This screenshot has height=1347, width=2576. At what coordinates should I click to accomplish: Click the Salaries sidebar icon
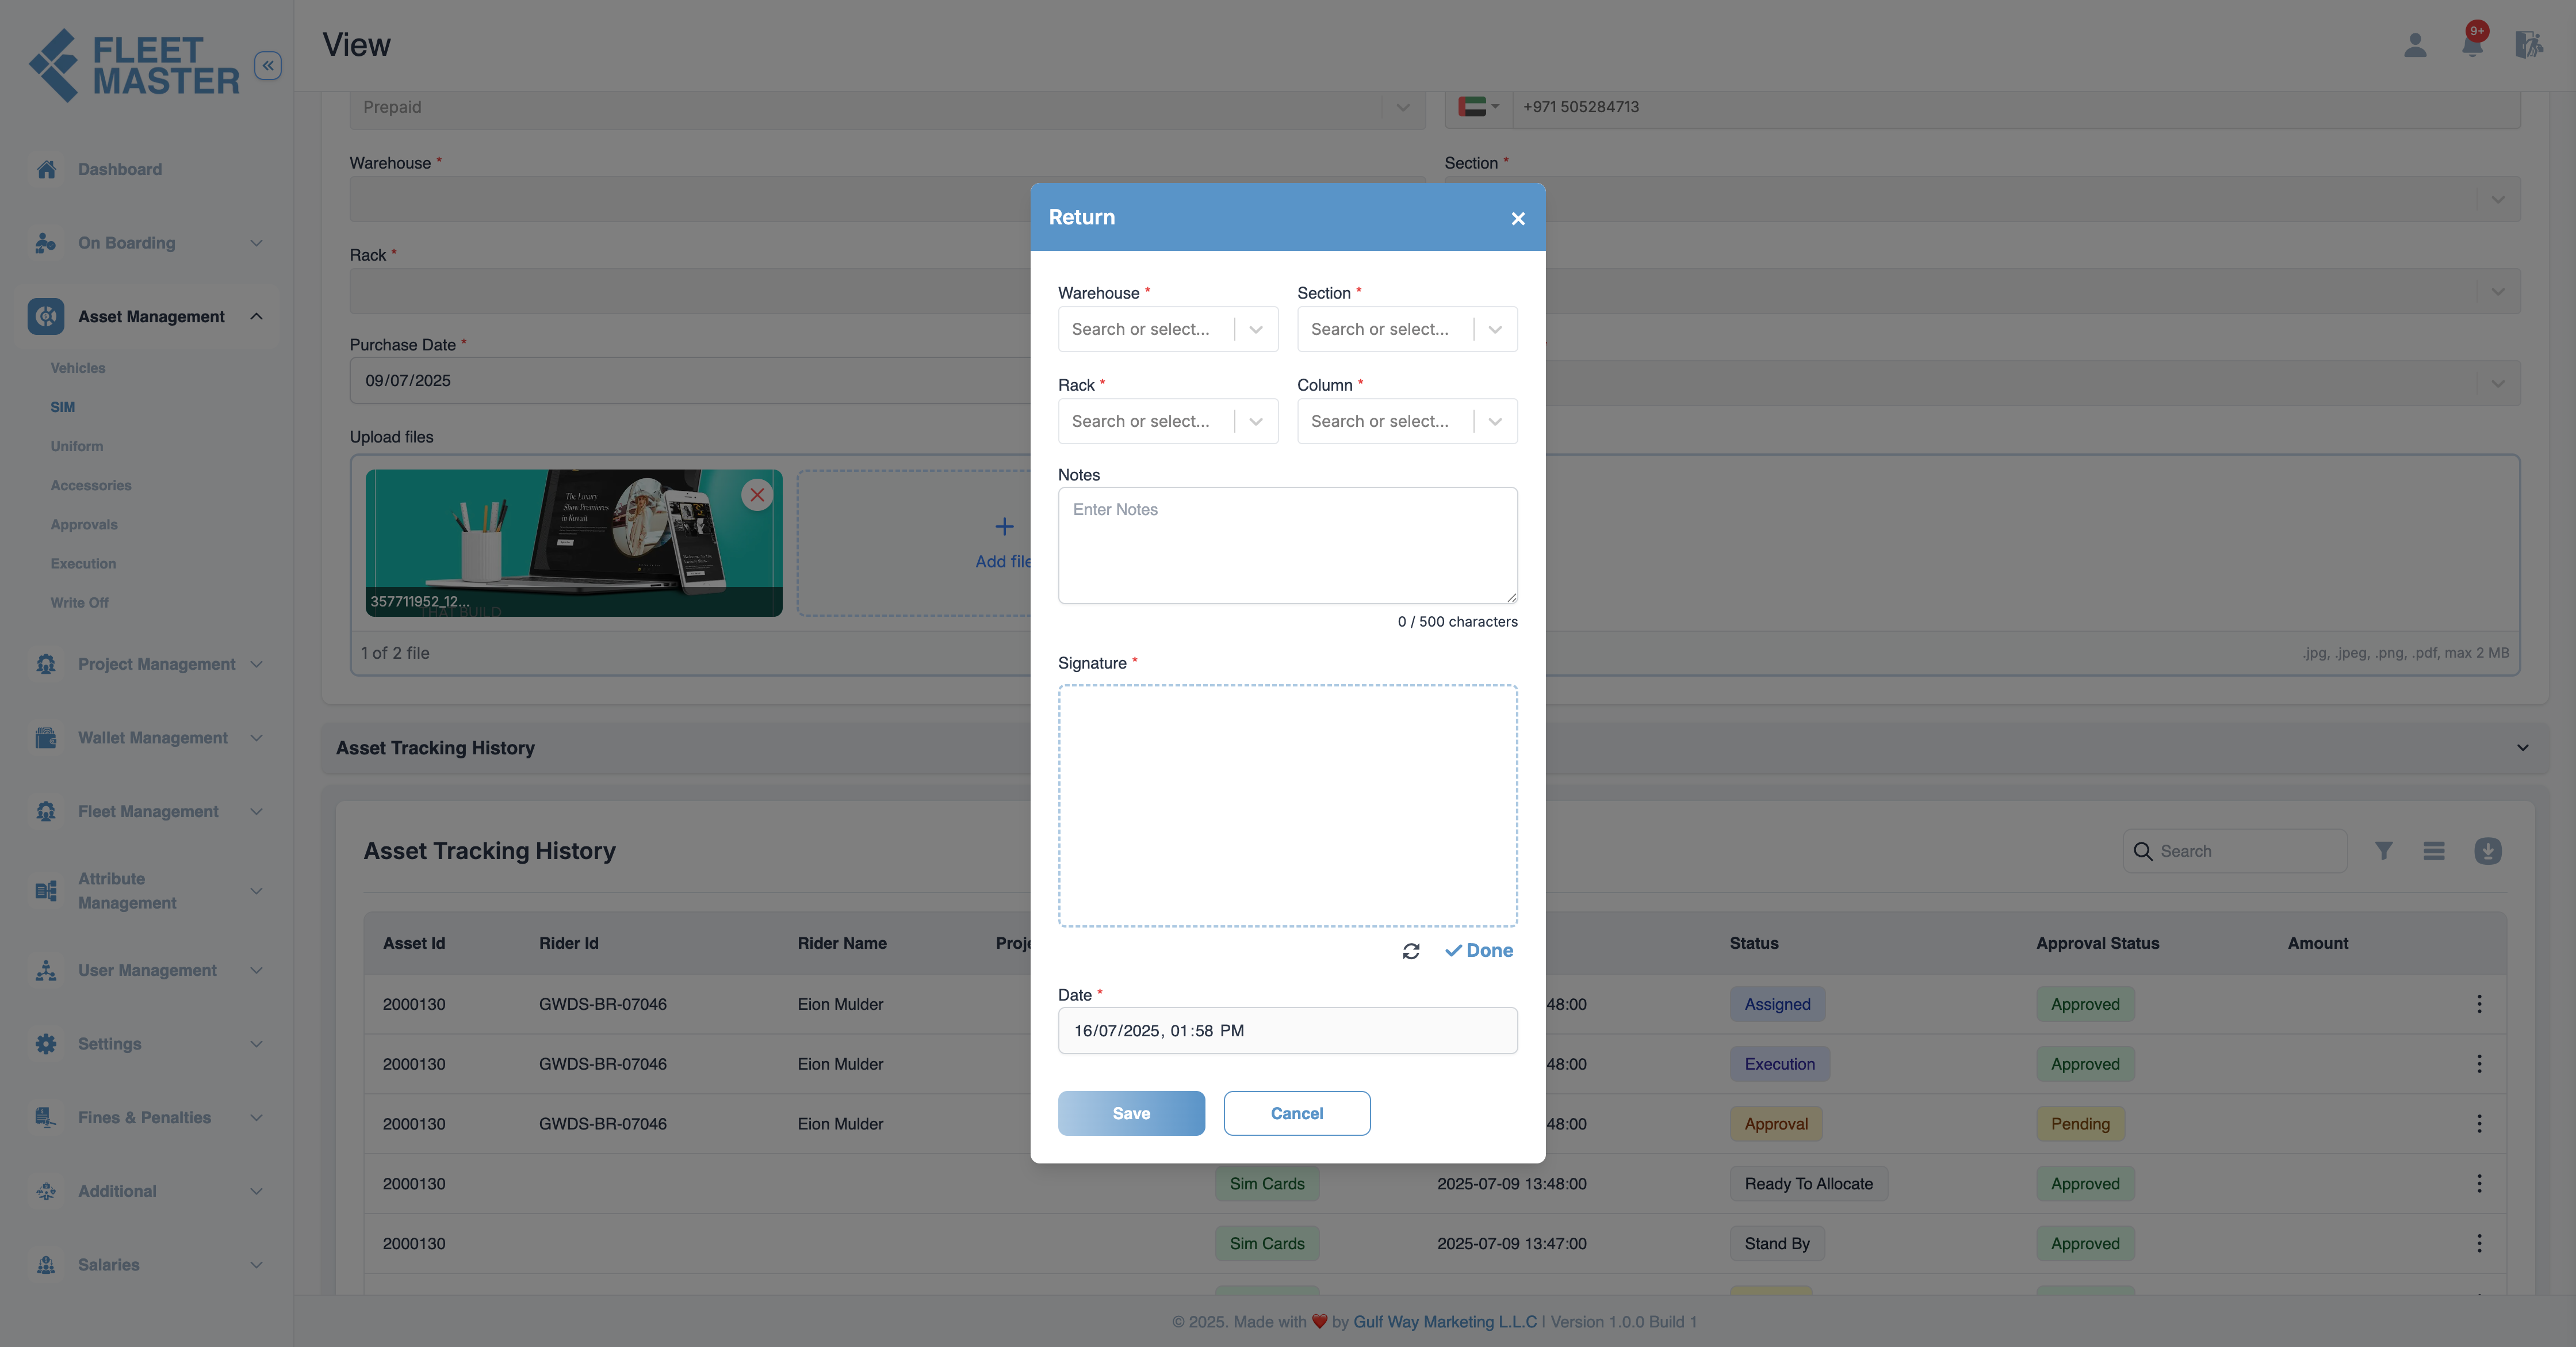(46, 1265)
